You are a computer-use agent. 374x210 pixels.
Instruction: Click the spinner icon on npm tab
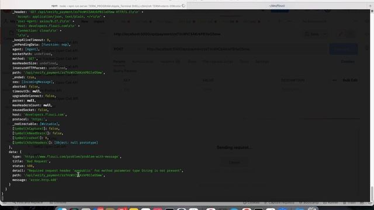point(183,6)
